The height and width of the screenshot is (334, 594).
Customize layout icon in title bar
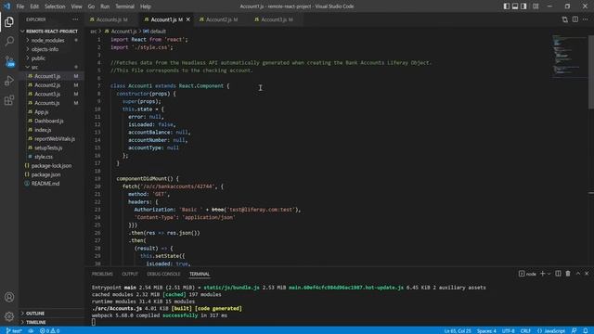pos(536,6)
